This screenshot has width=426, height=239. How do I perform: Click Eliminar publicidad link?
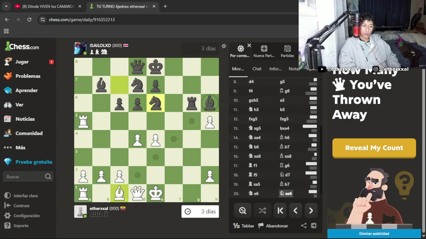pos(374,234)
